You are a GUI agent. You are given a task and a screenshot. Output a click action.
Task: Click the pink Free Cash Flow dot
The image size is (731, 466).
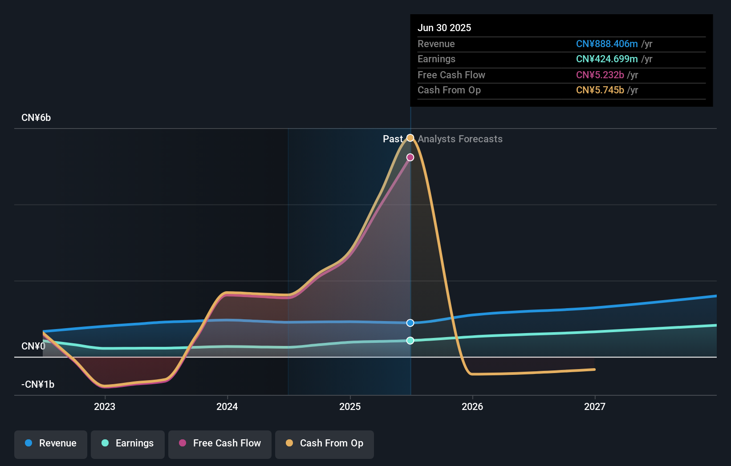(183, 443)
